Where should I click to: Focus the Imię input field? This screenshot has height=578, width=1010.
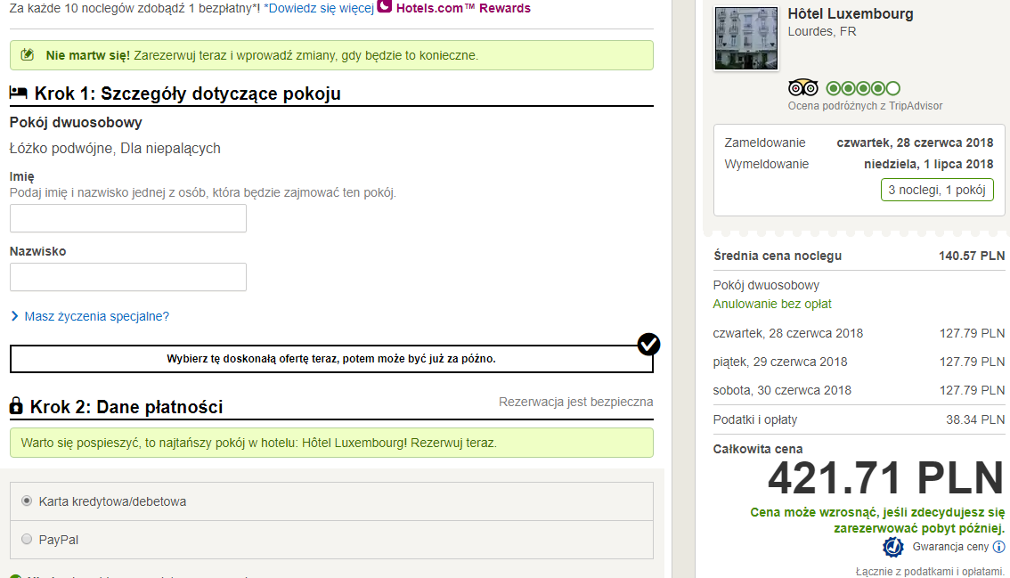point(128,218)
